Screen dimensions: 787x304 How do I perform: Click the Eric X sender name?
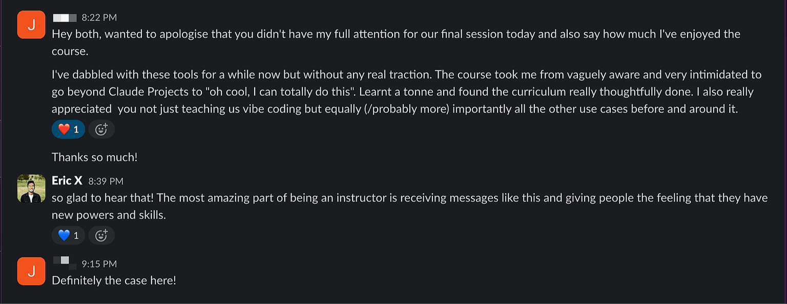tap(67, 181)
